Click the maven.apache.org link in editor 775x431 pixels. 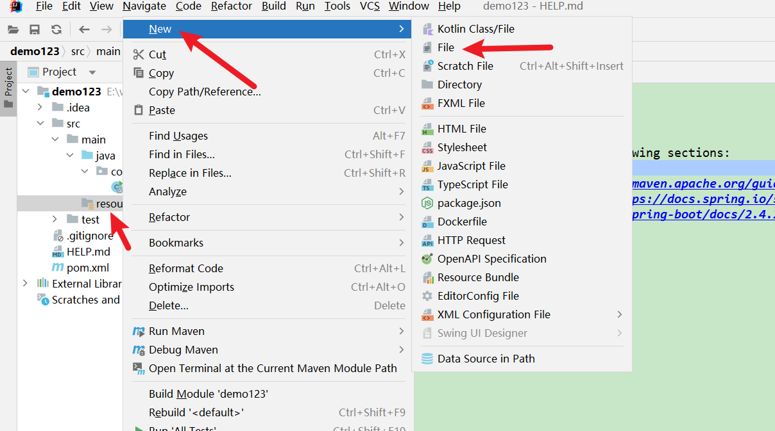tap(703, 184)
